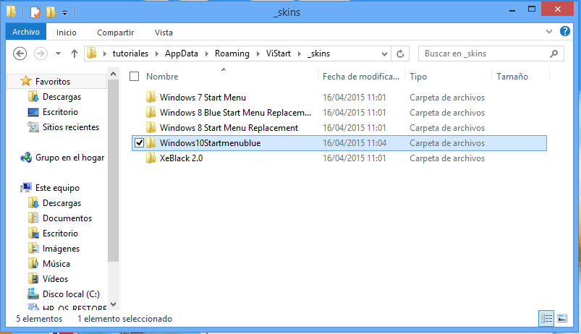The width and height of the screenshot is (581, 334).
Task: Click Carpeta de archivos in the XeBlack 2.0 row
Action: click(x=447, y=158)
